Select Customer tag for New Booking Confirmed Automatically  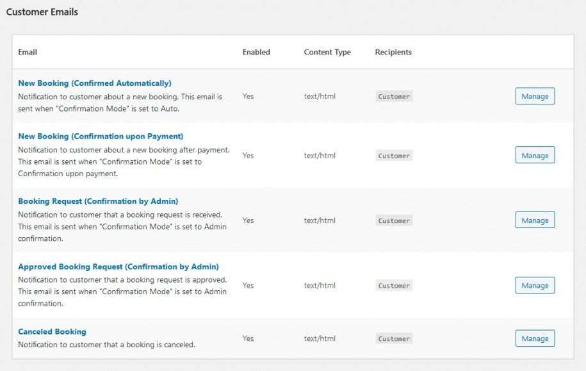394,97
